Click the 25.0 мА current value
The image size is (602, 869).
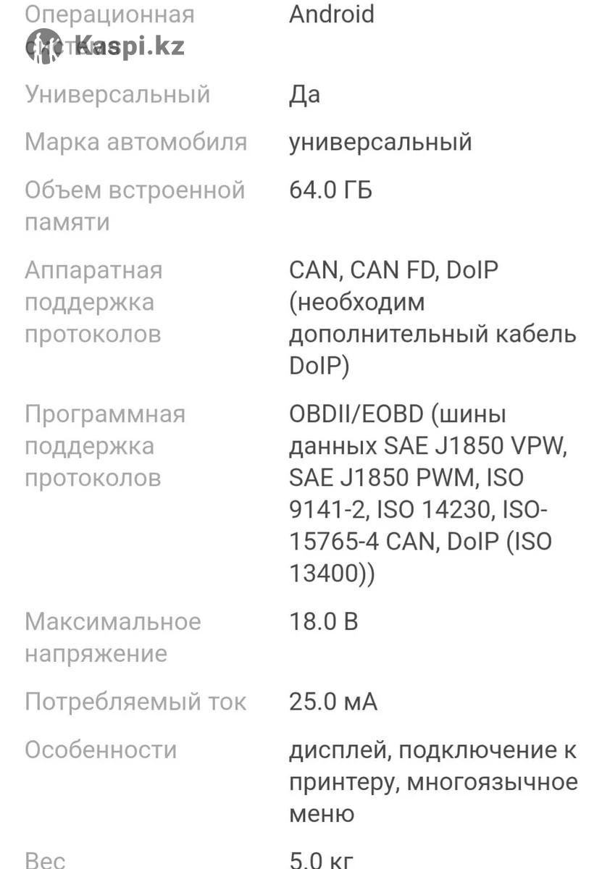coord(333,701)
